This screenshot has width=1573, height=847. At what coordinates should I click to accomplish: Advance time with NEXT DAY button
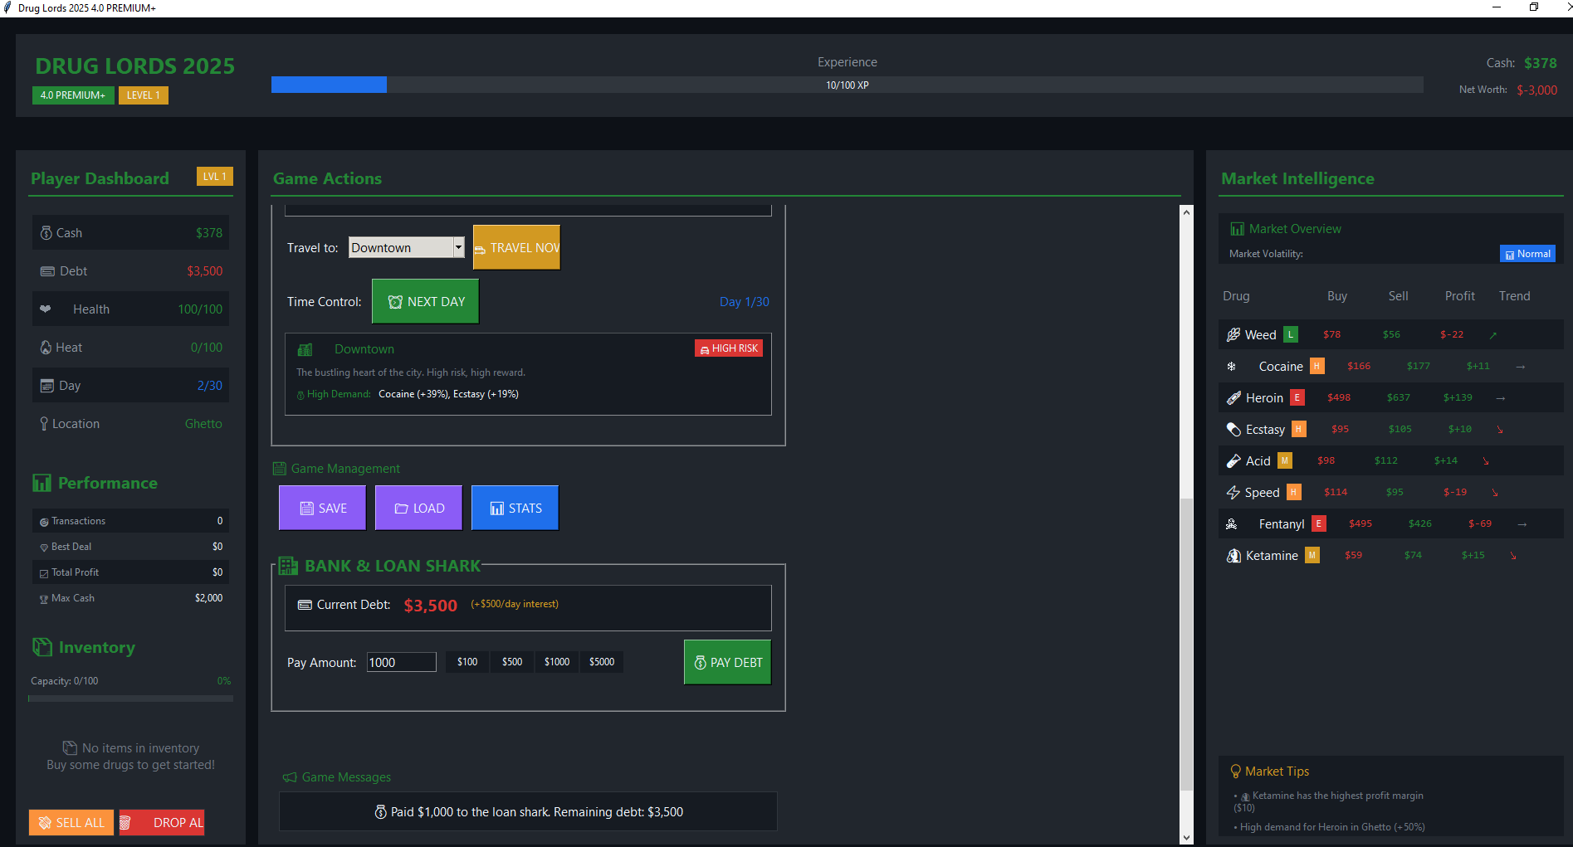pos(425,301)
